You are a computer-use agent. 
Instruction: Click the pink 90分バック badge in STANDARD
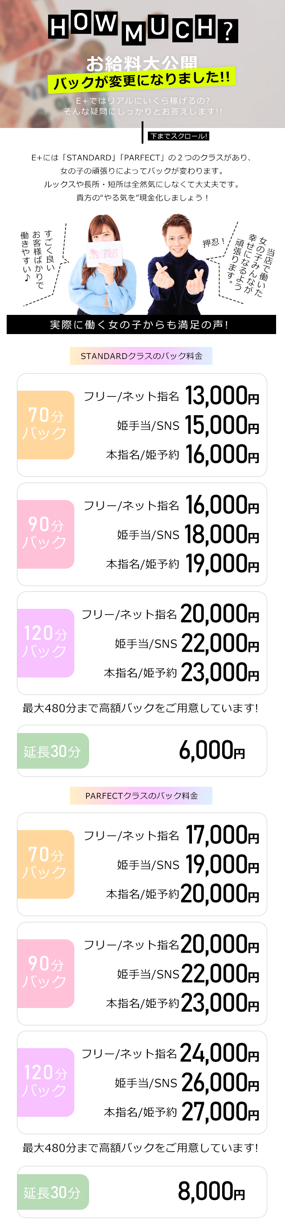click(x=45, y=534)
